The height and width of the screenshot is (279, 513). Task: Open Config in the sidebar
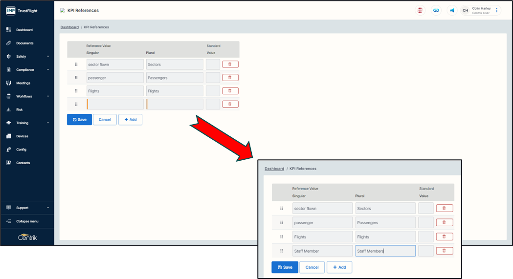point(21,150)
